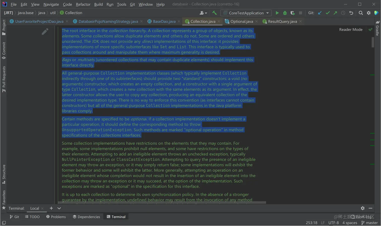Click the java.base breadcrumb
The image size is (381, 226).
click(25, 13)
